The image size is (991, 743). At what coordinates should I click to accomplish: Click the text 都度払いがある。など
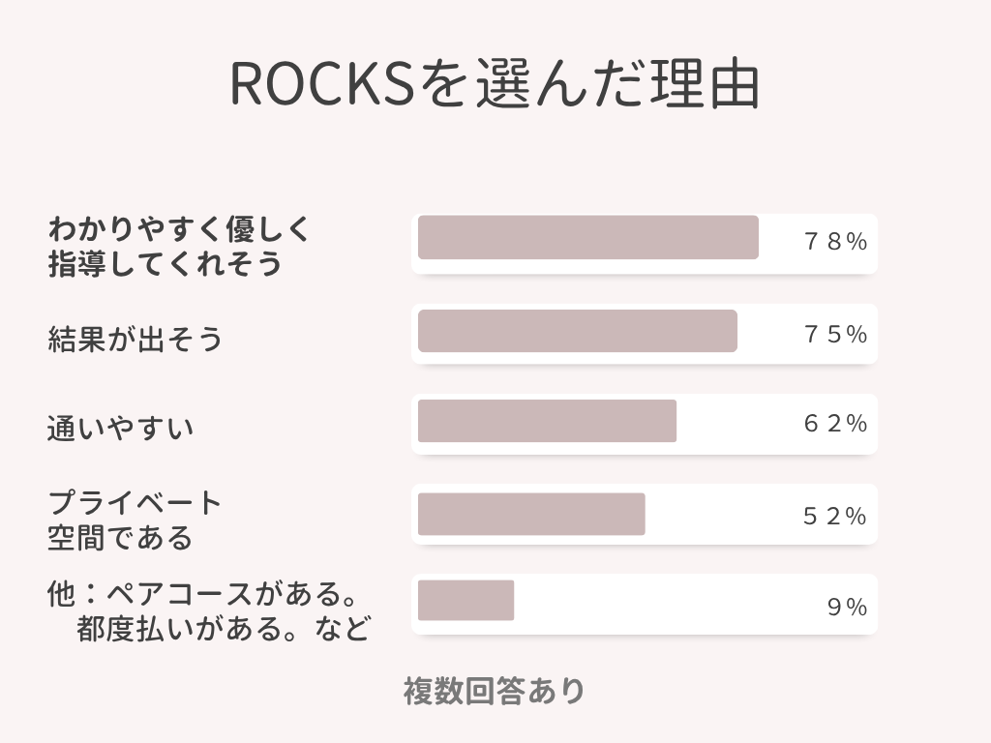[x=224, y=629]
